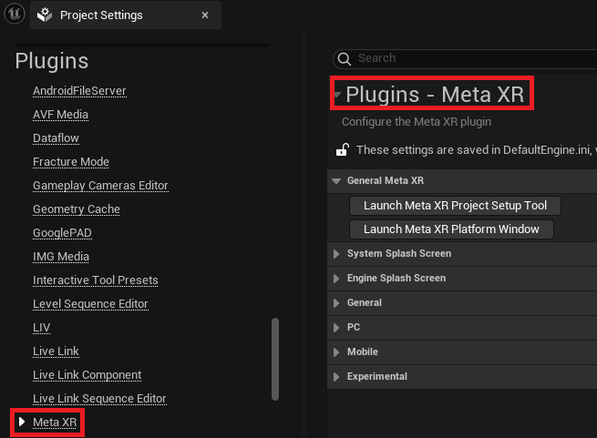Open Live Link Sequence Editor settings
The image size is (597, 438).
coord(99,399)
